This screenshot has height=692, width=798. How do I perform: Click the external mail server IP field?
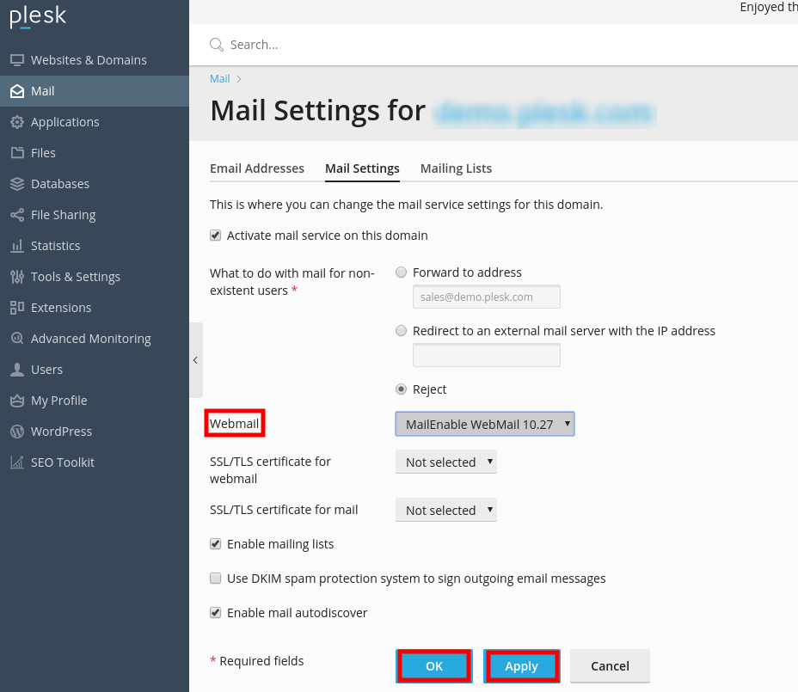[487, 355]
